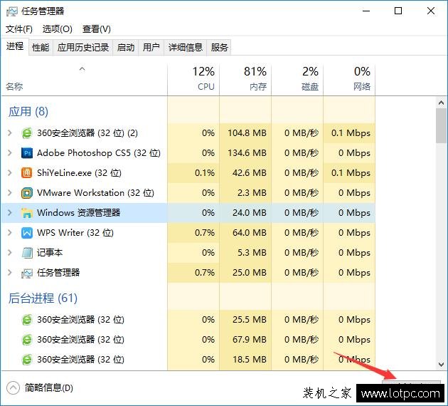Collapse to 简略信息 using the circle arrow icon

point(13,388)
